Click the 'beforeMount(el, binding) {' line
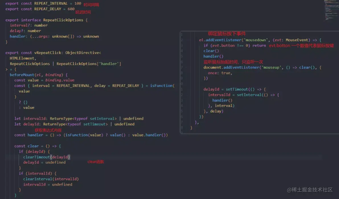Image resolution: width=339 pixels, height=199 pixels. [x=39, y=75]
